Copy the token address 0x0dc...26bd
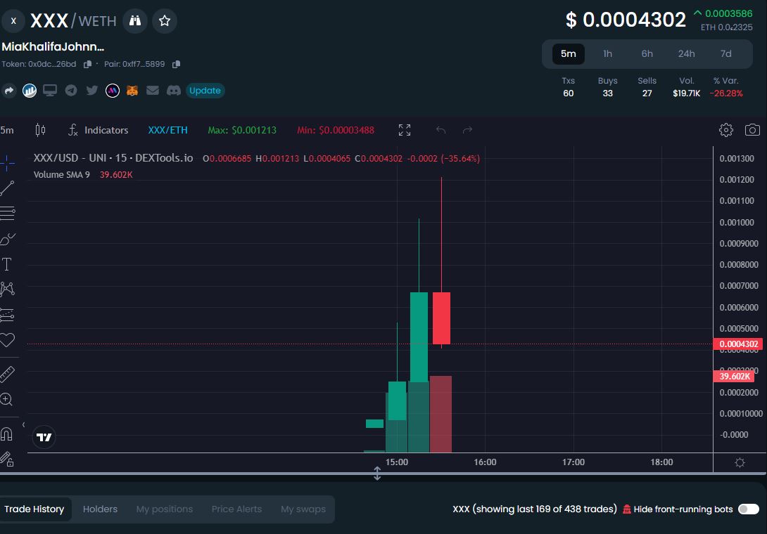The image size is (767, 534). pos(87,64)
